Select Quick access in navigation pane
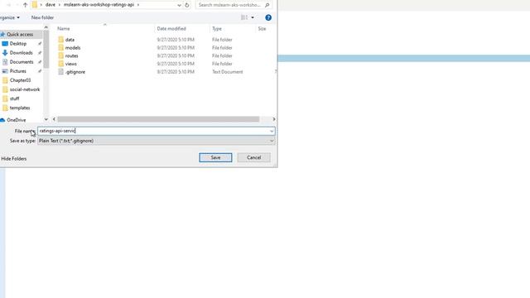Viewport: 530px width, 298px height. coord(20,35)
